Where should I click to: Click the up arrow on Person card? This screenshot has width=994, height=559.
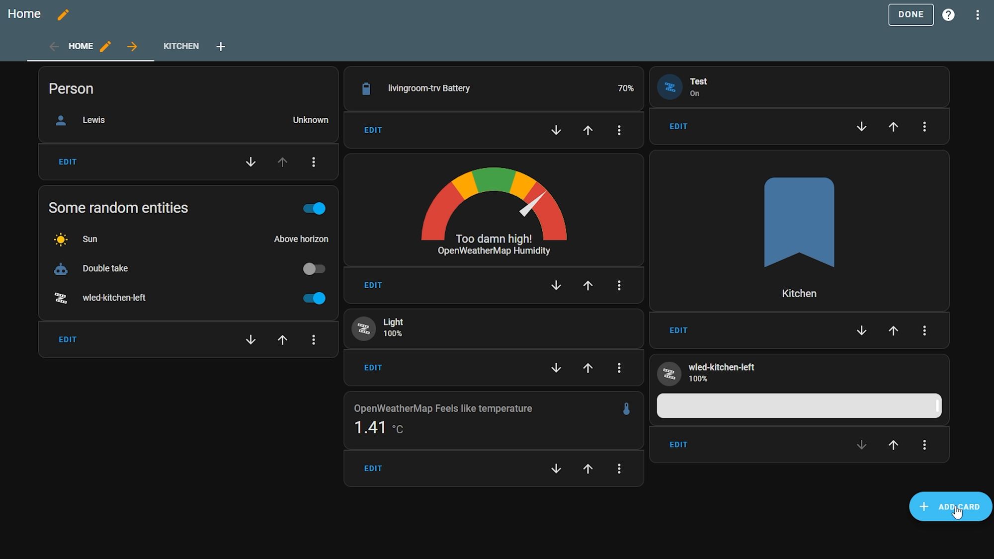click(x=282, y=162)
